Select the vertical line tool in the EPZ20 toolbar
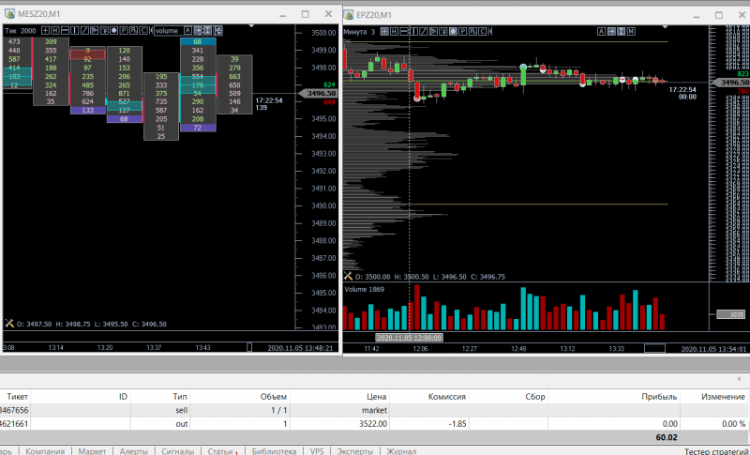The width and height of the screenshot is (750, 455). [414, 32]
